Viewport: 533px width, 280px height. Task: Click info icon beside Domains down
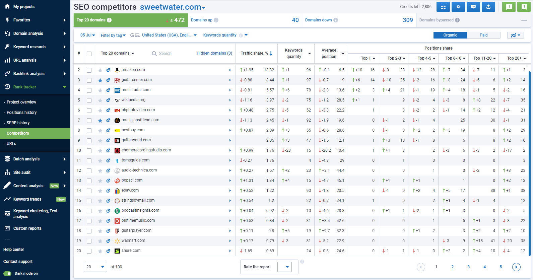(336, 20)
